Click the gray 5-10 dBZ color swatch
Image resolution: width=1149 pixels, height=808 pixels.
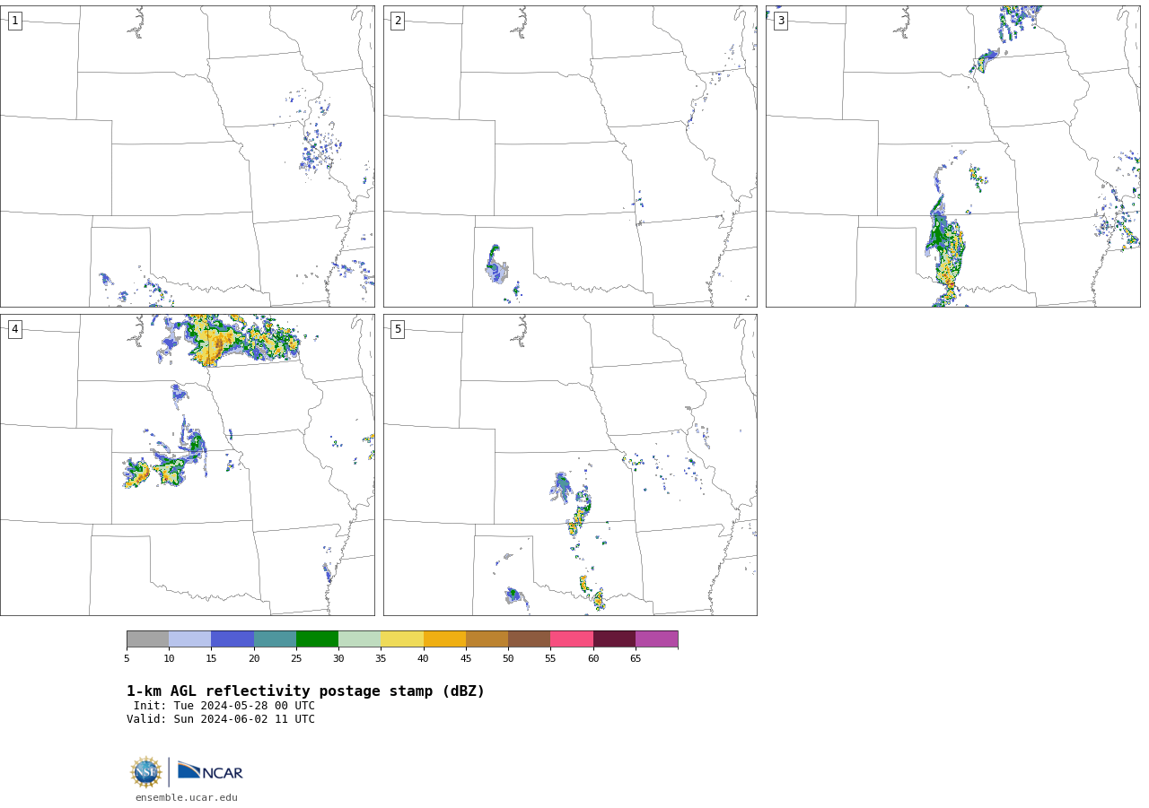point(147,639)
